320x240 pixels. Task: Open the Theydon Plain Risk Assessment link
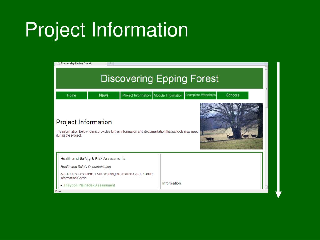coord(89,185)
